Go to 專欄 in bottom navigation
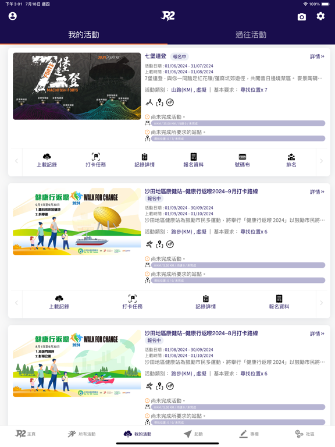 (x=249, y=434)
